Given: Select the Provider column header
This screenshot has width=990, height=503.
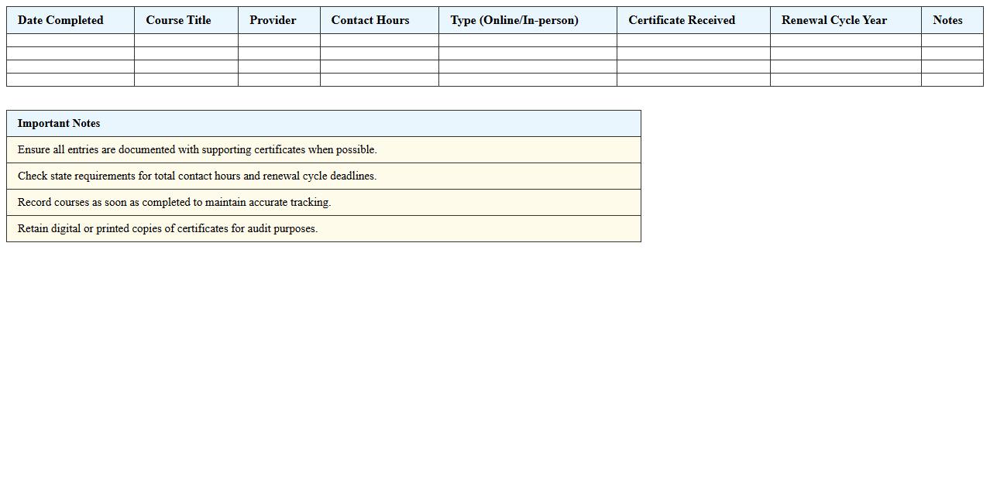Looking at the screenshot, I should tap(273, 20).
